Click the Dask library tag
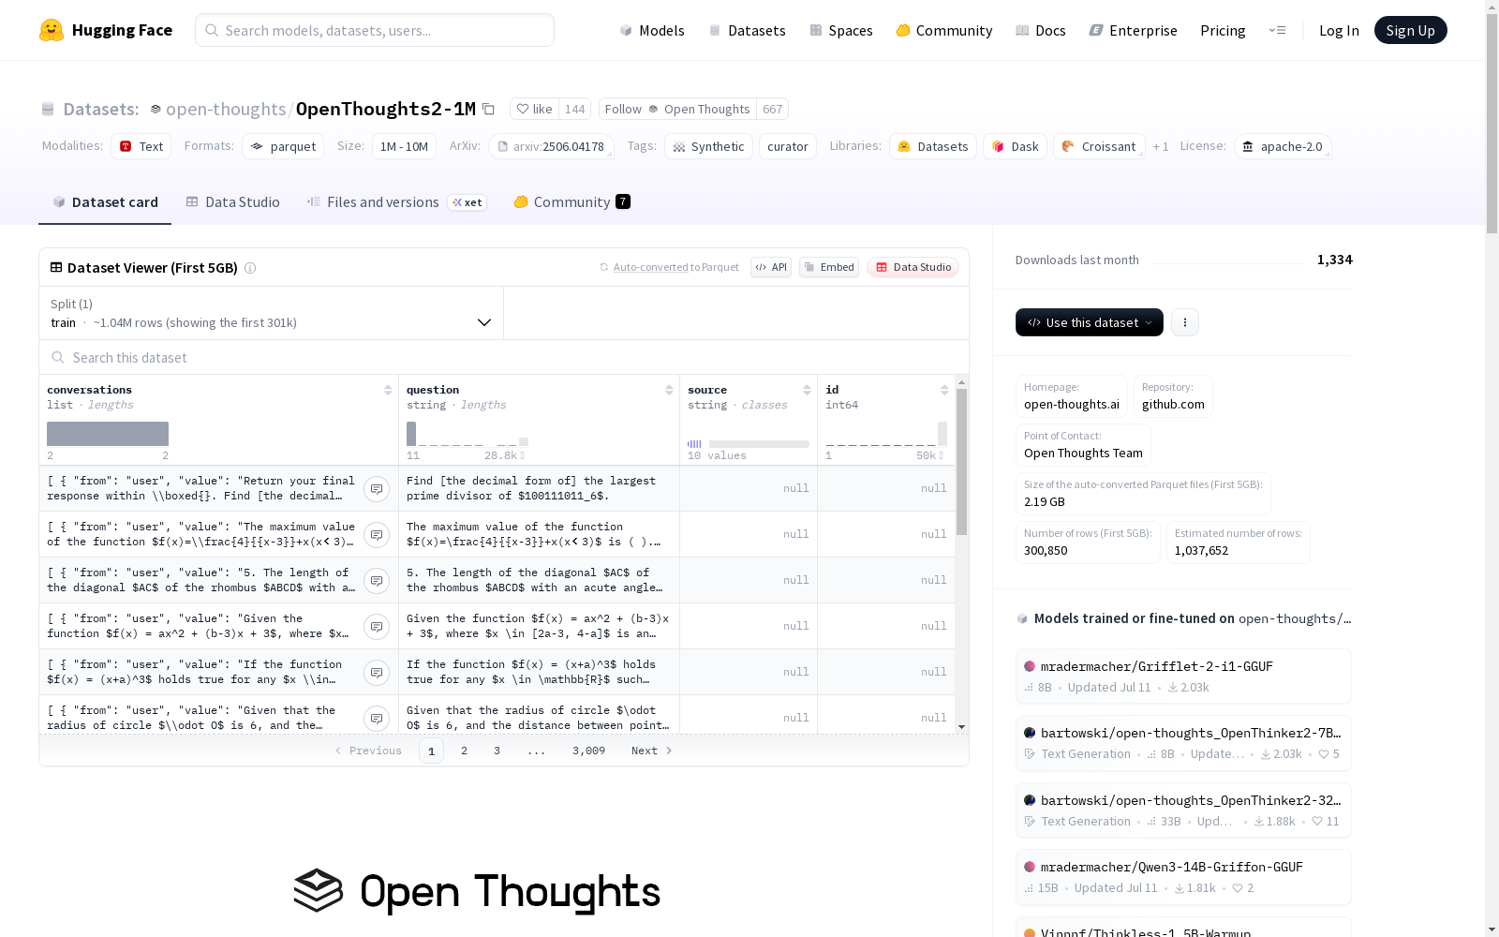 (1015, 146)
